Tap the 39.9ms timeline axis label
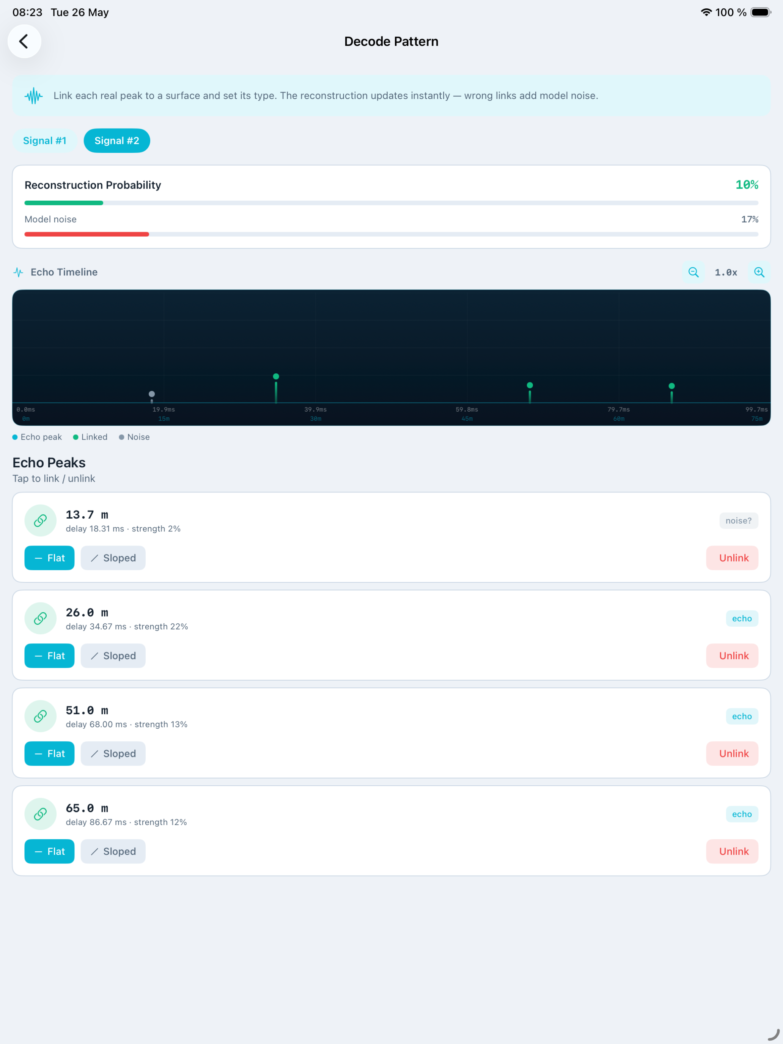The height and width of the screenshot is (1044, 783). point(315,409)
